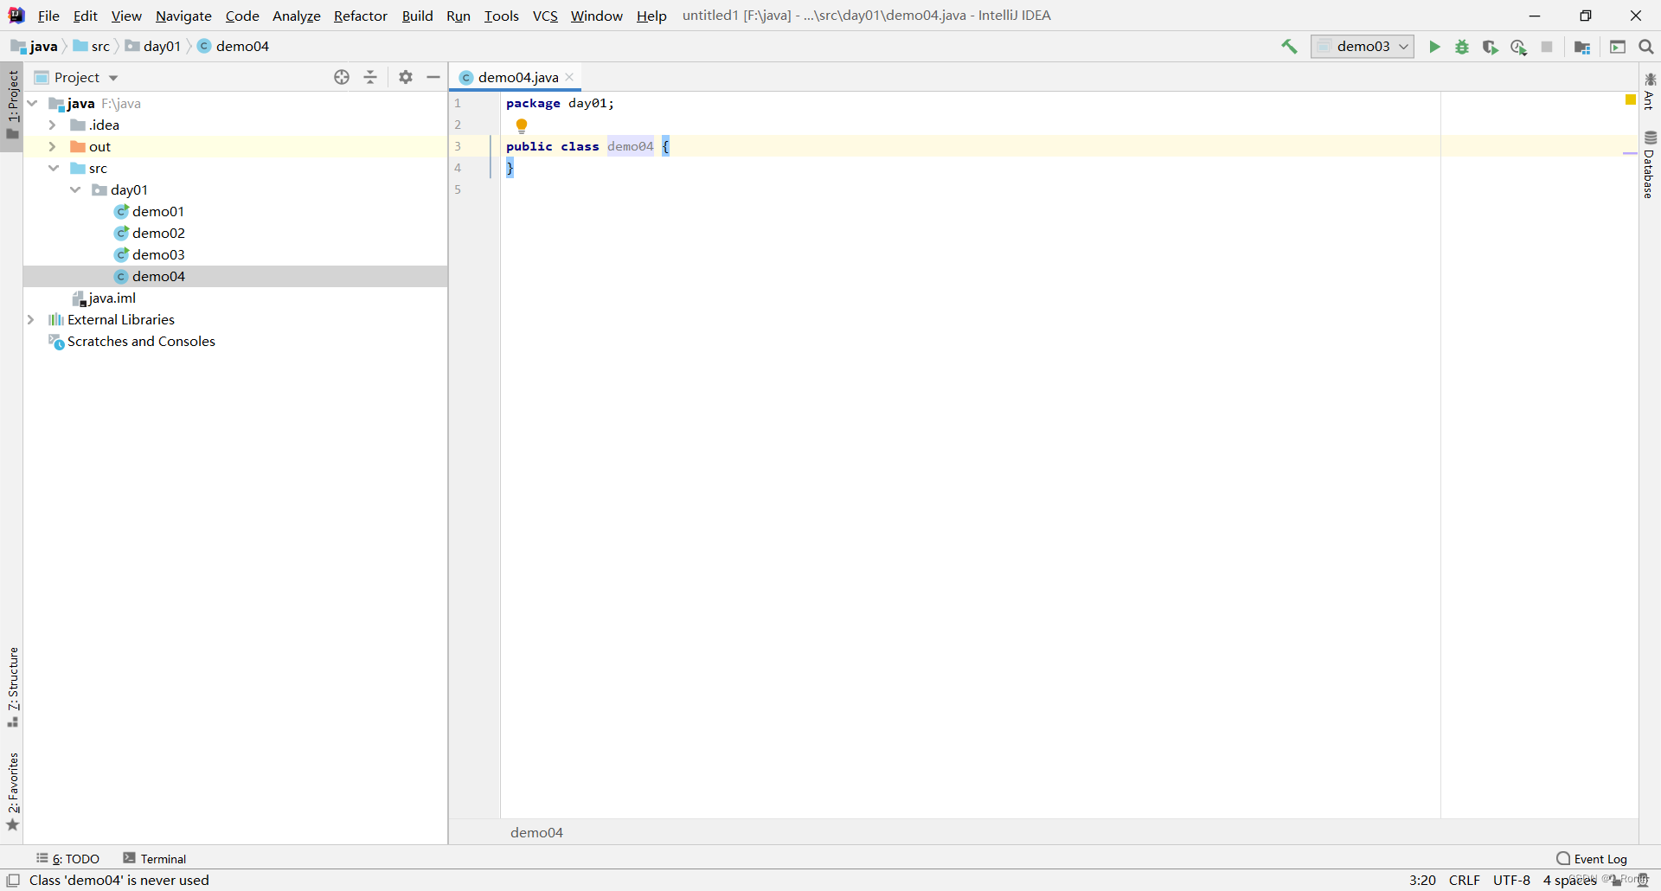Screen dimensions: 1661x891
Task: Start debugging with the bug icon
Action: tap(1462, 47)
